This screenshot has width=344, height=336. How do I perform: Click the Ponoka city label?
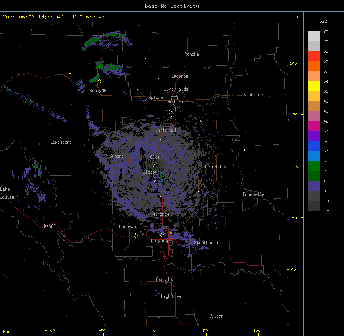click(192, 54)
